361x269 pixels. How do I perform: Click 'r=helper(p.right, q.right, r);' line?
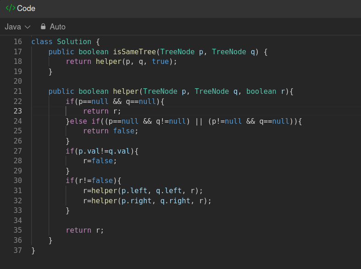pos(147,200)
